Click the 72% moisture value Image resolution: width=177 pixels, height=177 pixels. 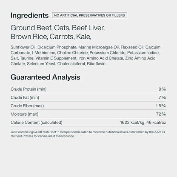(x=161, y=114)
